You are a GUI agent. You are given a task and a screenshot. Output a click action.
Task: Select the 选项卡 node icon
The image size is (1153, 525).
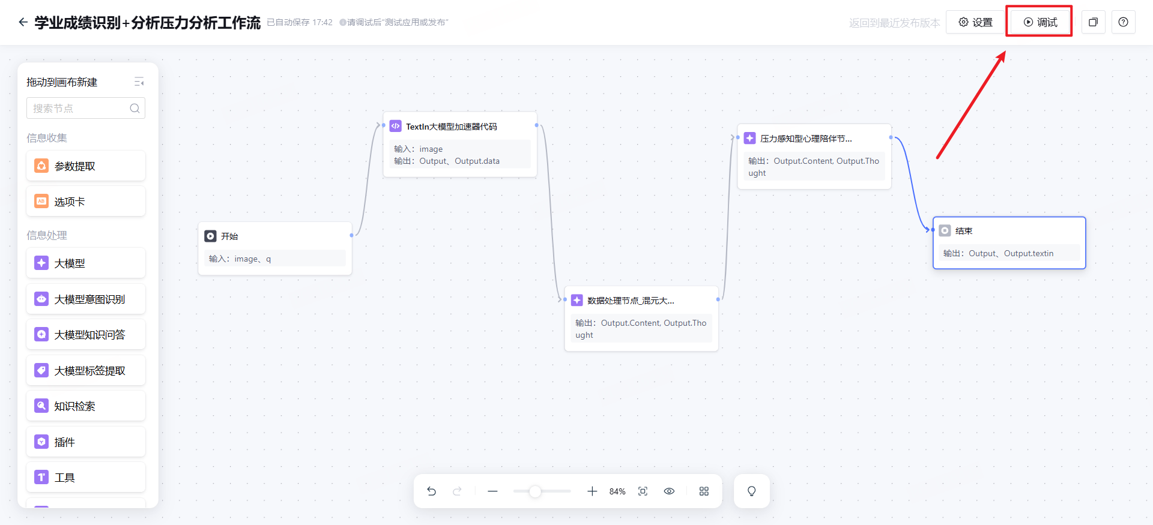[x=41, y=201]
